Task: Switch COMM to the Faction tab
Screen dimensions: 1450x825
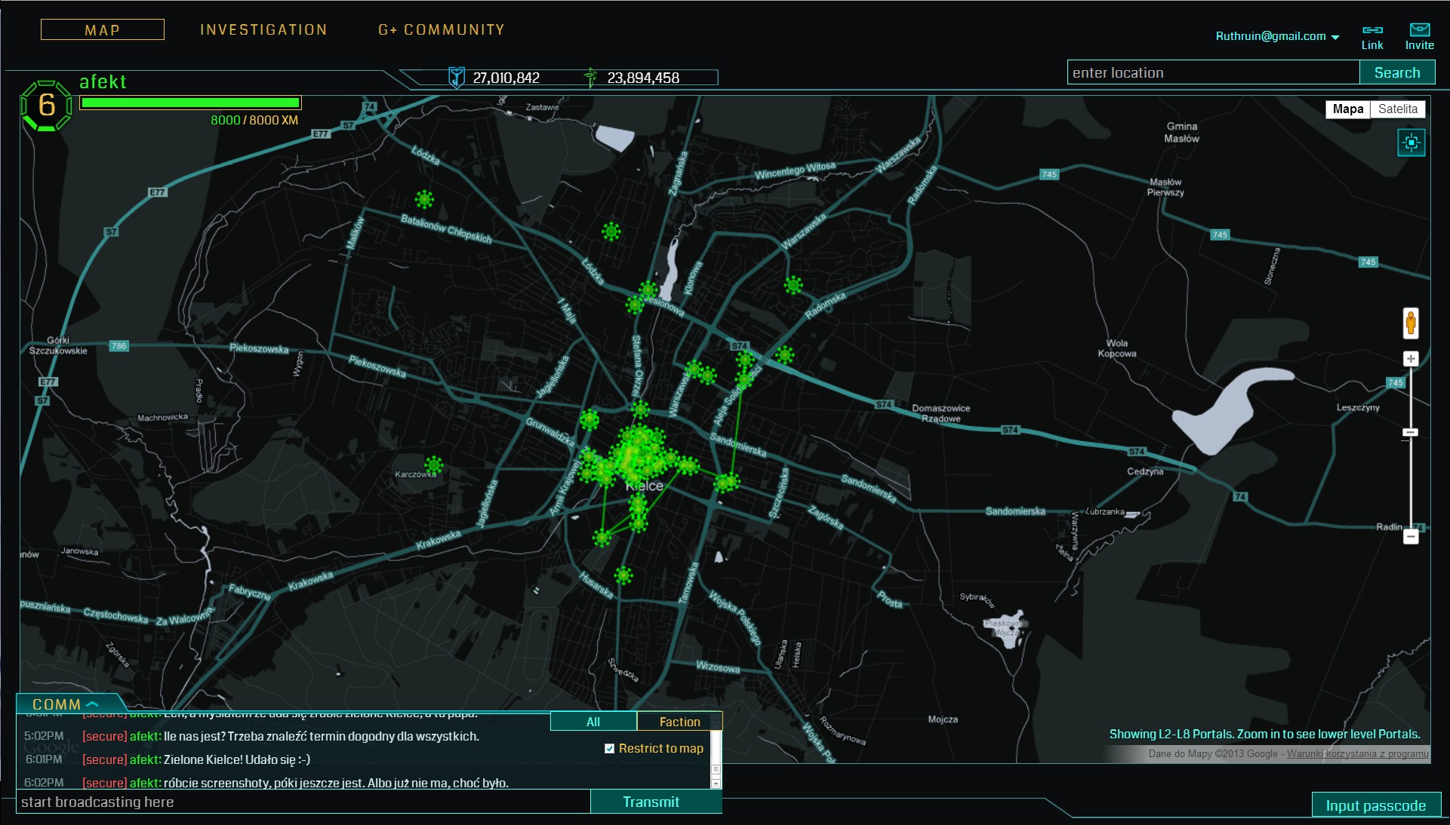Action: click(x=679, y=722)
